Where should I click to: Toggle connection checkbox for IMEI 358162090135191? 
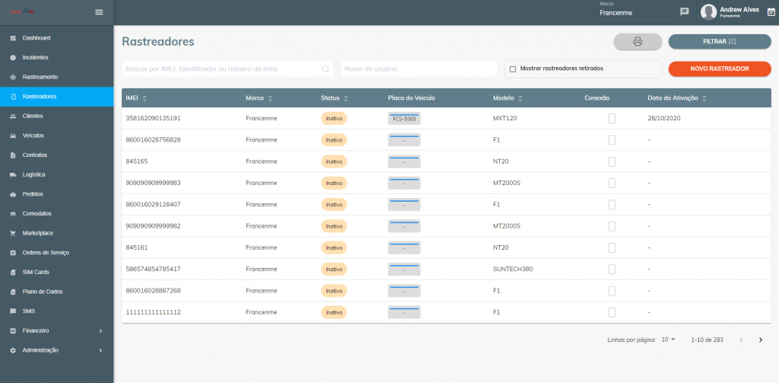click(x=612, y=118)
